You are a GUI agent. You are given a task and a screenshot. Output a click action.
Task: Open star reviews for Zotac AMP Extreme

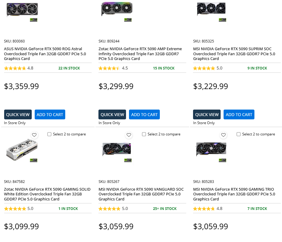(x=109, y=68)
